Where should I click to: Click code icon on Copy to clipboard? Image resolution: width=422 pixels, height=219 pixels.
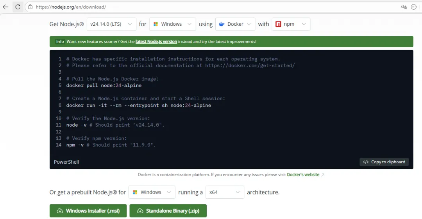366,162
